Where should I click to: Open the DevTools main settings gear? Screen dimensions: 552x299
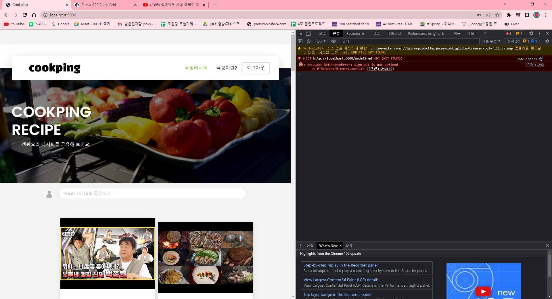click(531, 33)
